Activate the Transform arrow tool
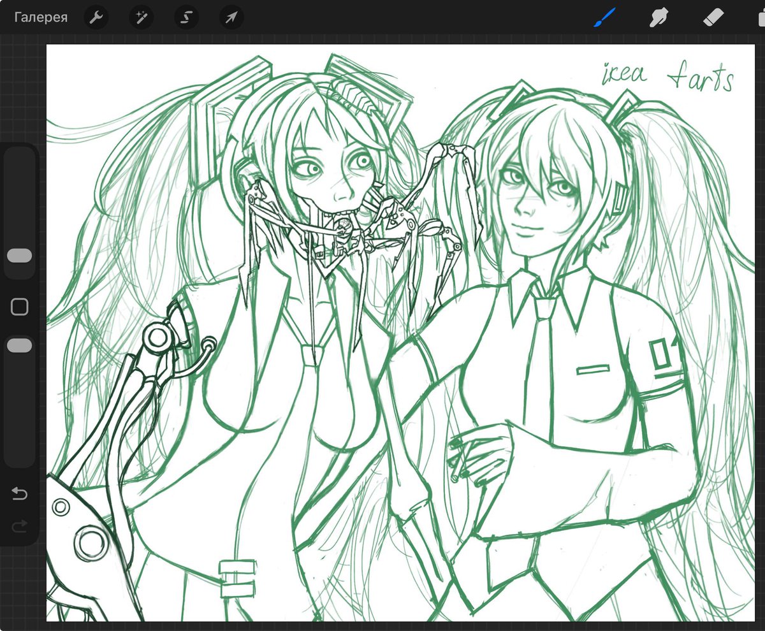 (x=231, y=17)
